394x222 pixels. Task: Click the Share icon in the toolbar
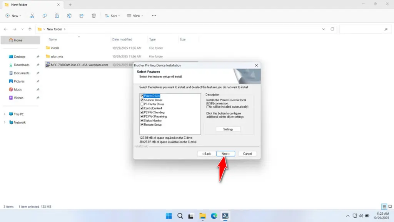(x=81, y=15)
